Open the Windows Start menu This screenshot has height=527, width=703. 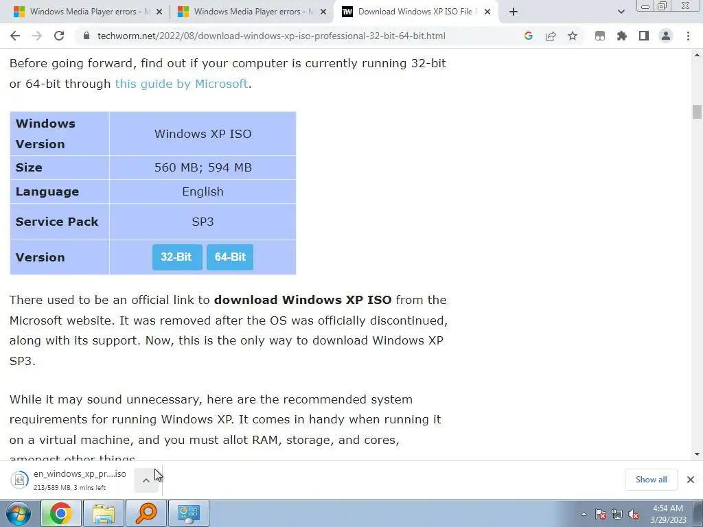[19, 513]
